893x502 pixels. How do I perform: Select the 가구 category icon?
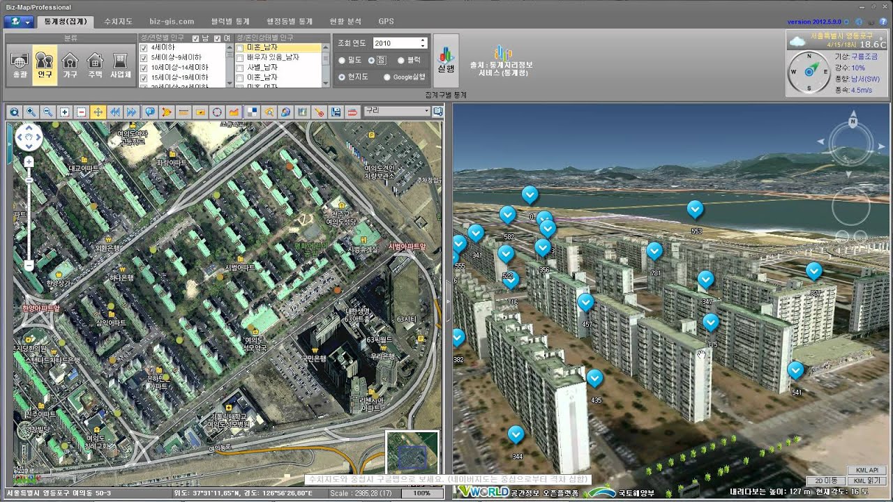[70, 65]
